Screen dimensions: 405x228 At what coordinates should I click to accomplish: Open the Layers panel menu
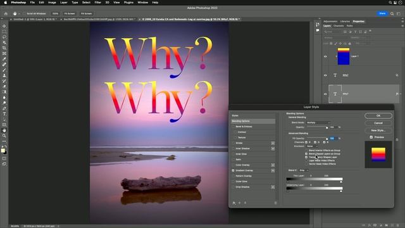(x=402, y=26)
